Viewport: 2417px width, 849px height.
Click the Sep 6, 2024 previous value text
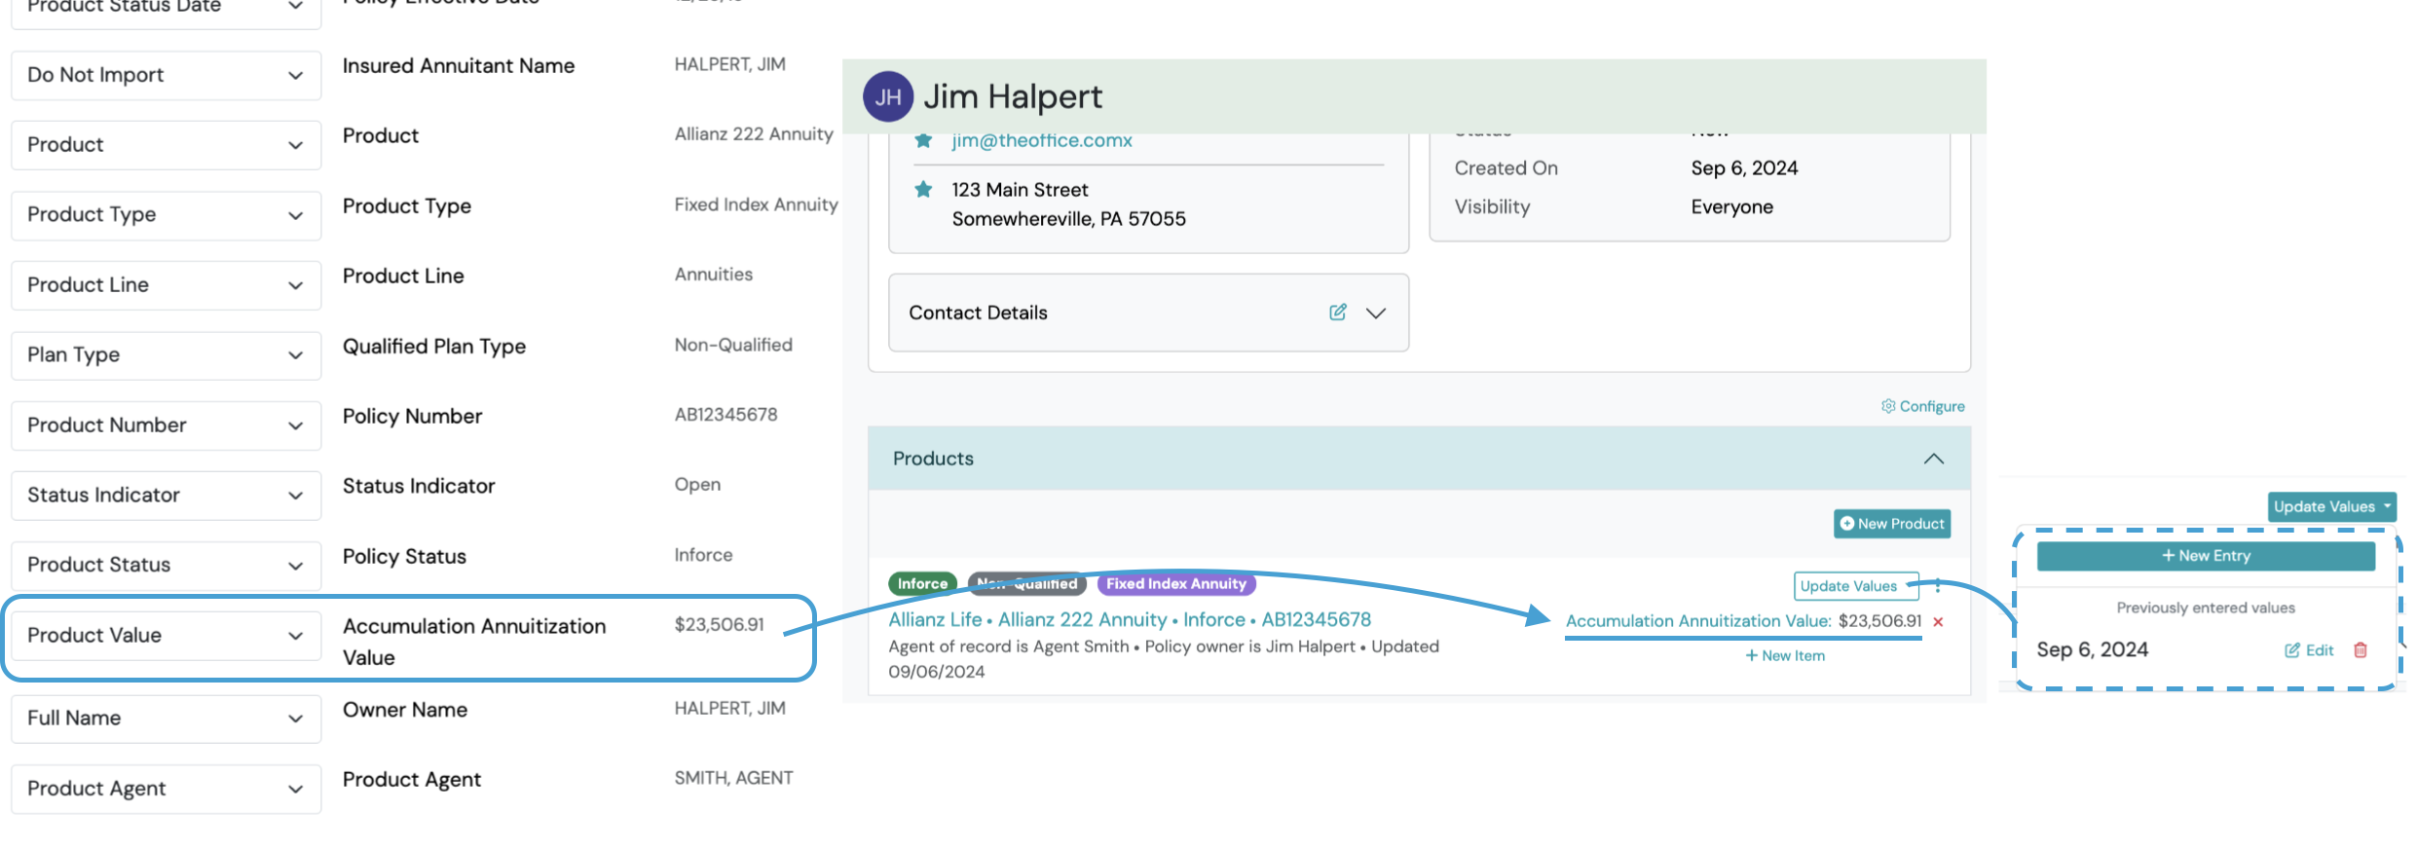(2092, 650)
